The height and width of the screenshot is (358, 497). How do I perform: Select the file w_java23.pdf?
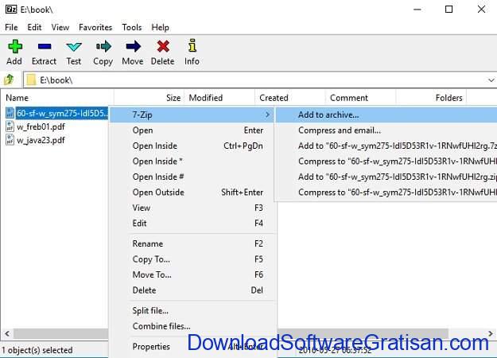pyautogui.click(x=41, y=140)
